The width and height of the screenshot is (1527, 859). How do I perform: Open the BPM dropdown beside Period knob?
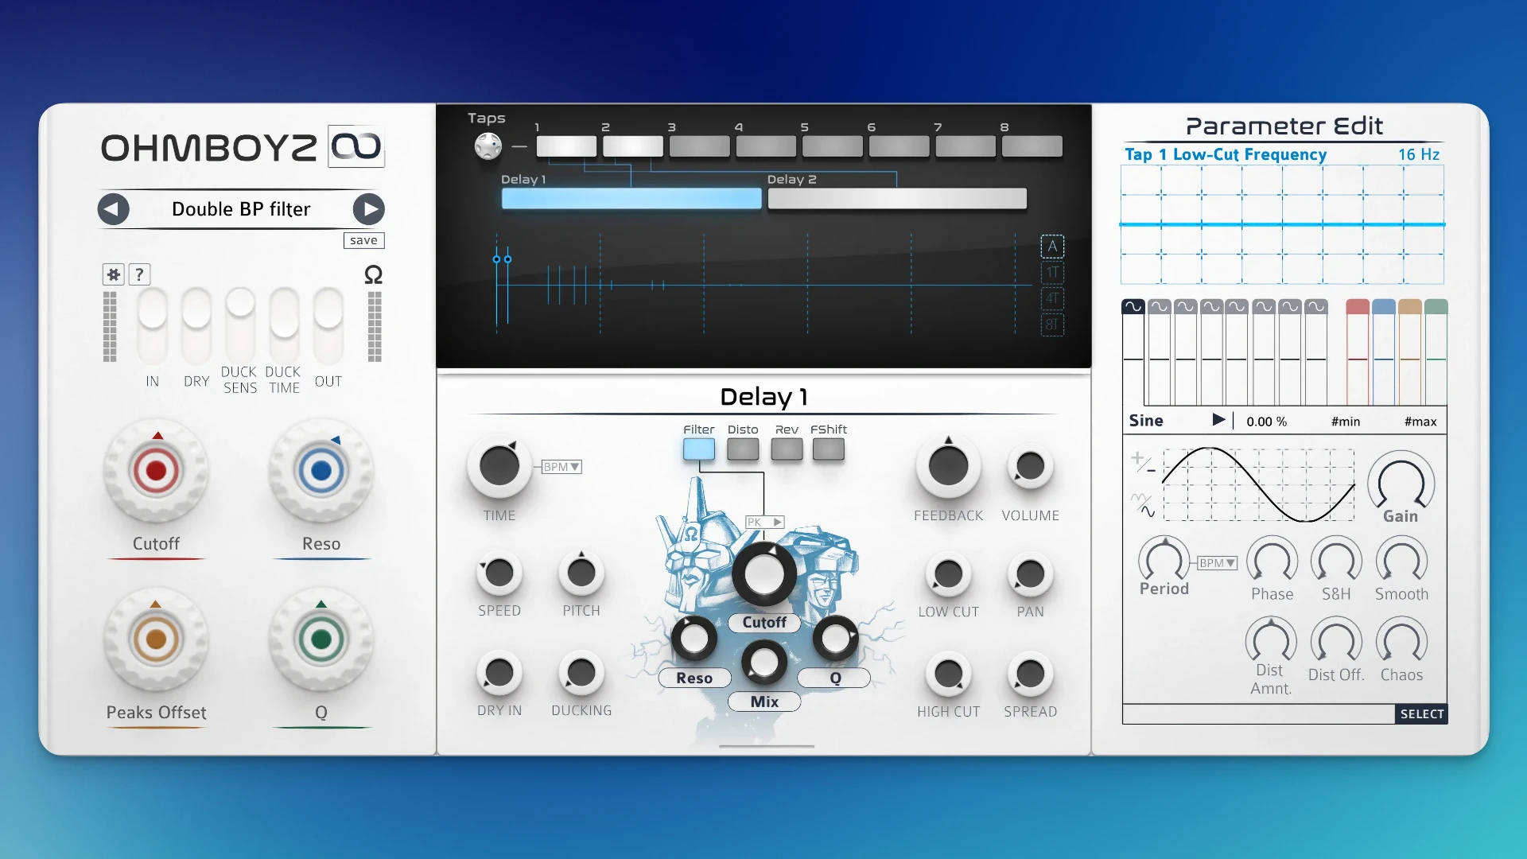pyautogui.click(x=1218, y=563)
